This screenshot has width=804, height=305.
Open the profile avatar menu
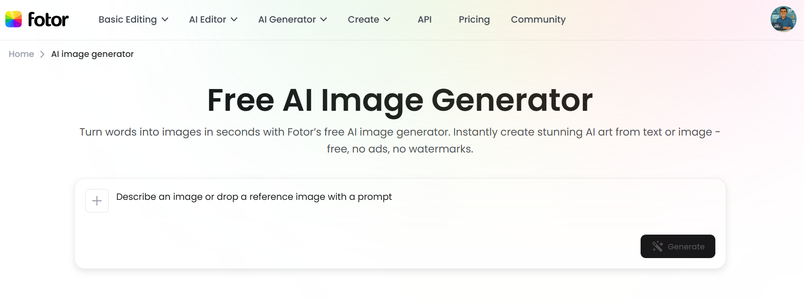783,19
